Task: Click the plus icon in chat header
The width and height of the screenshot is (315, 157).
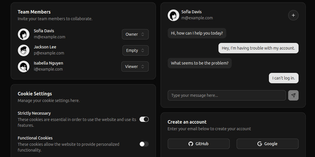Action: 293,15
